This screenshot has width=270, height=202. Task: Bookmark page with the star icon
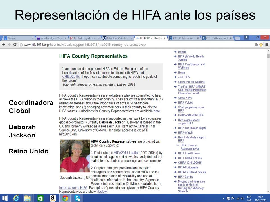pyautogui.click(x=261, y=45)
